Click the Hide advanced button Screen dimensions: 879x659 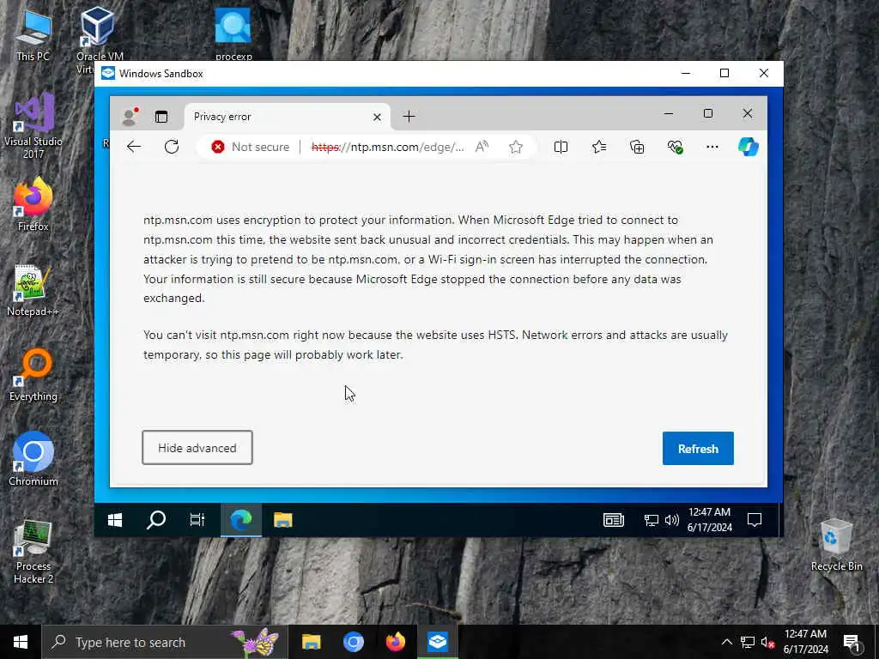click(197, 448)
